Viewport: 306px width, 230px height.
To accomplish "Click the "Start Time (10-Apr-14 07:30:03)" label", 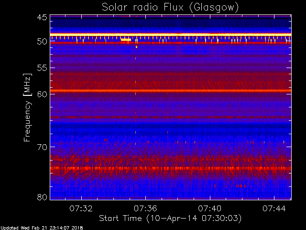I will click(170, 218).
